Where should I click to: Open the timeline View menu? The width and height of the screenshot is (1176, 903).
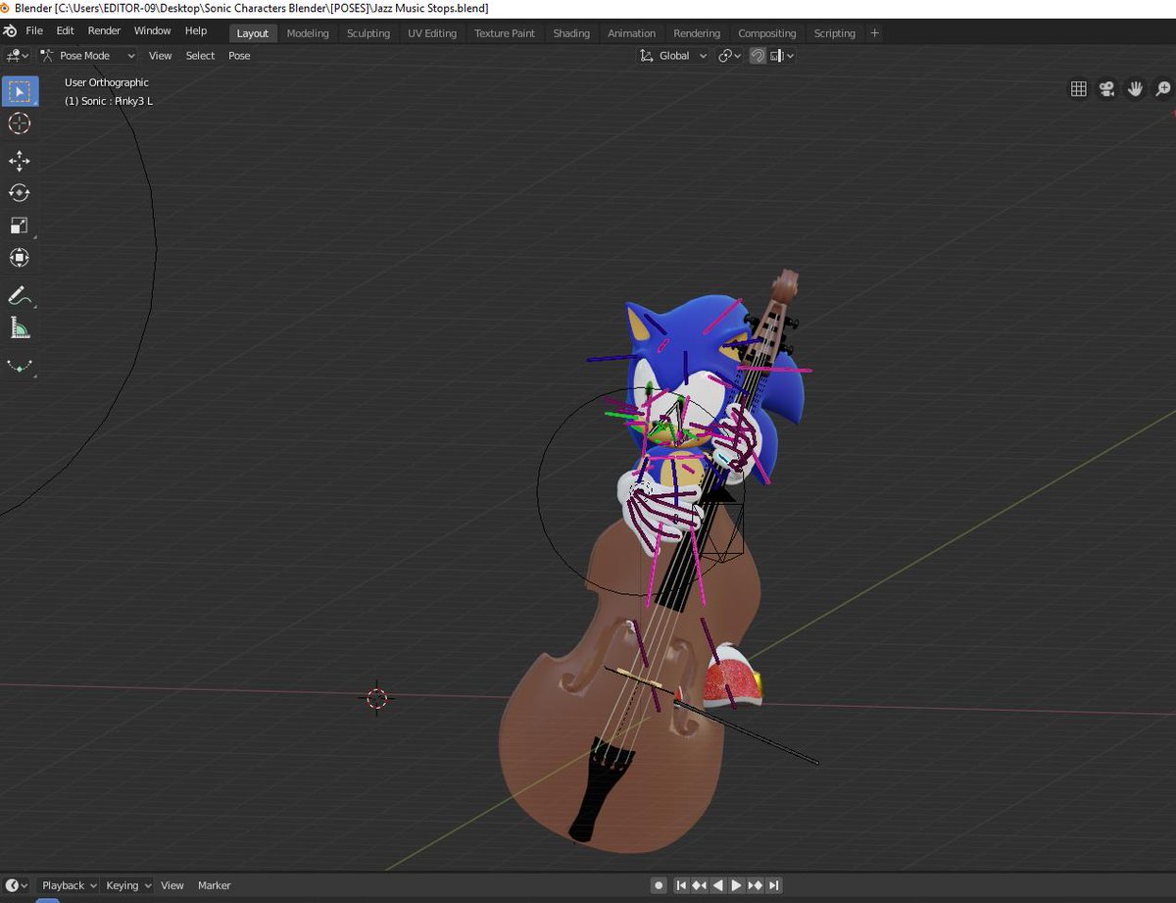click(x=172, y=885)
